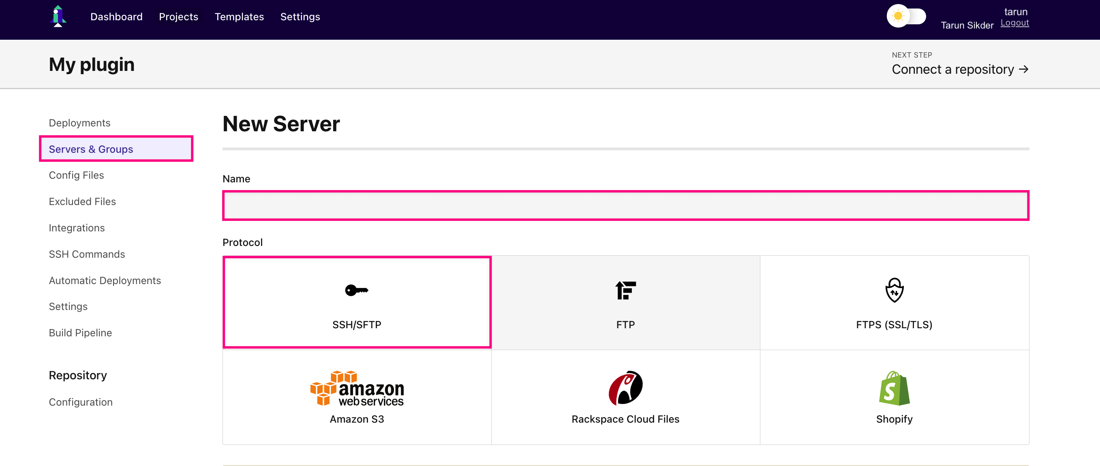Open the Projects menu item
Screen dimensions: 1100x466
point(178,17)
